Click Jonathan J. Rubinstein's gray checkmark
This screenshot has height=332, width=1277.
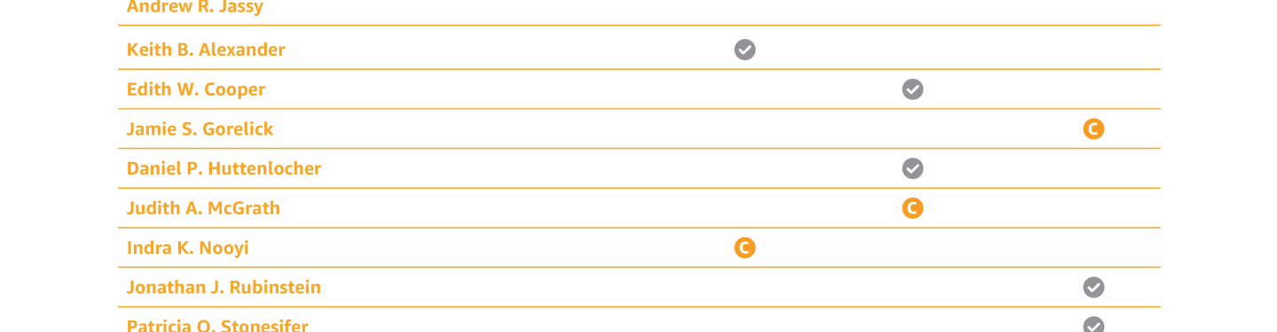1093,287
